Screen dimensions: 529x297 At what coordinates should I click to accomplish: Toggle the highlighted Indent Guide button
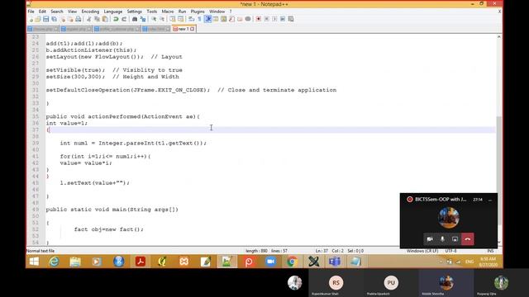point(207,19)
